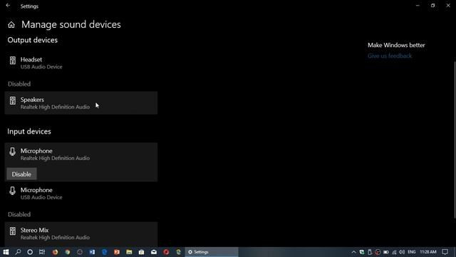
Task: Click the Output devices heading
Action: 33,40
